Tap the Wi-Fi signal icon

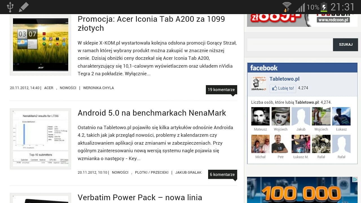(x=287, y=7)
